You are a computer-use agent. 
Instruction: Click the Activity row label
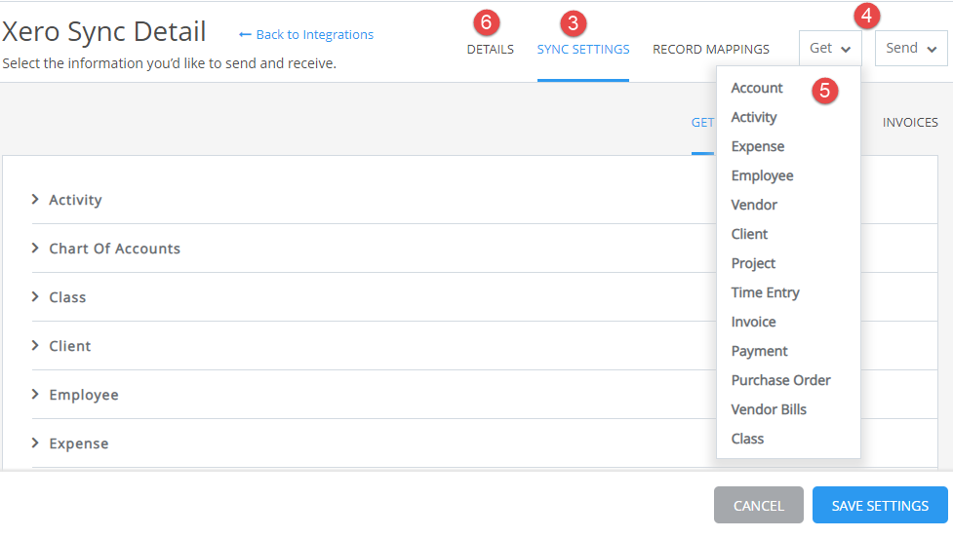[75, 200]
